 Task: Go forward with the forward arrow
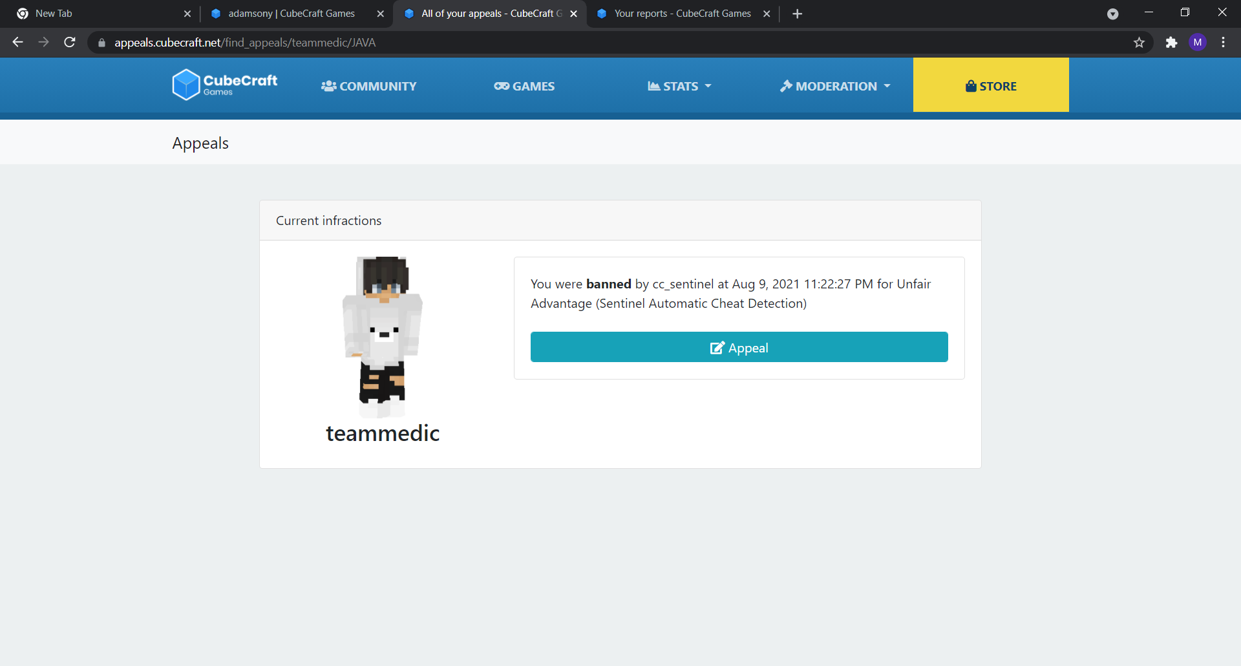(43, 42)
